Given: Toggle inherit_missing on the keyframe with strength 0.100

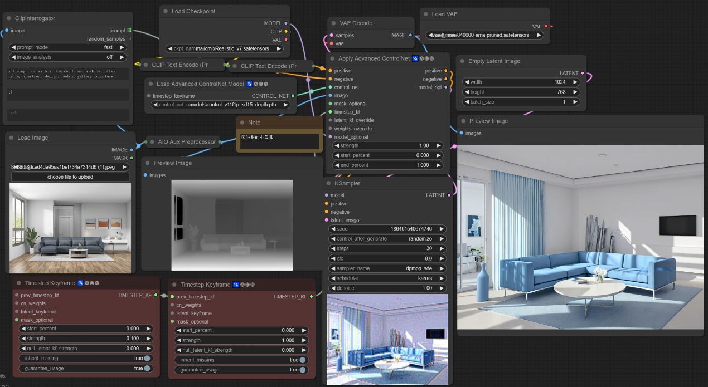Looking at the screenshot, I should click(x=147, y=358).
